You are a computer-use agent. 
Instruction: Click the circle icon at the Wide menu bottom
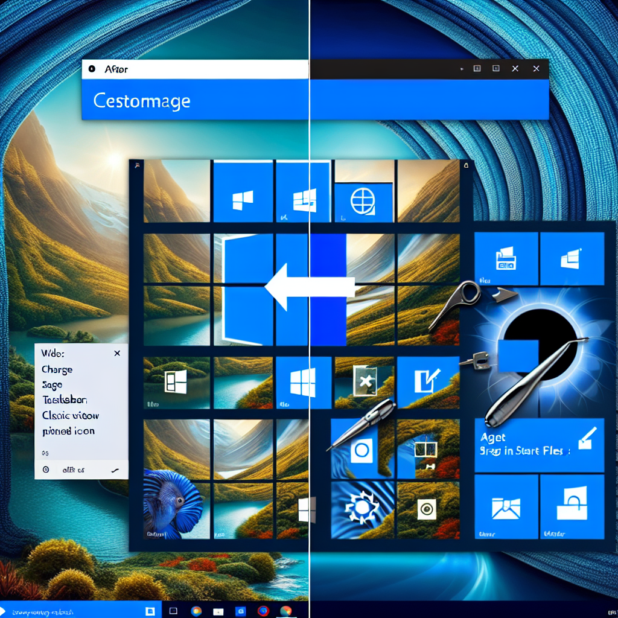point(46,470)
